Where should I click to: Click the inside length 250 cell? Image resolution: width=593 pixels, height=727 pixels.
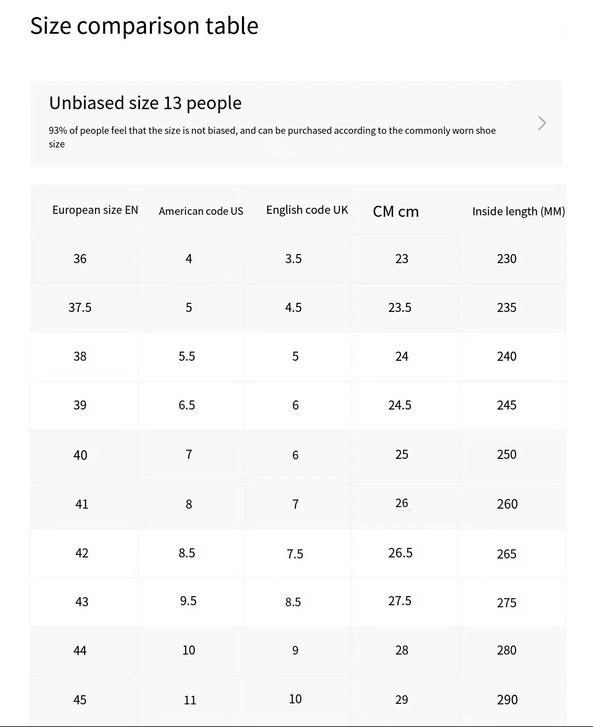[506, 455]
